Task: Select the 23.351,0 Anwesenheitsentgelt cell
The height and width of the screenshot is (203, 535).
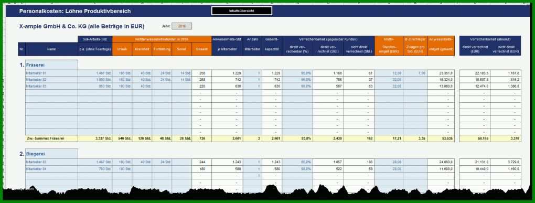Action: [441, 73]
